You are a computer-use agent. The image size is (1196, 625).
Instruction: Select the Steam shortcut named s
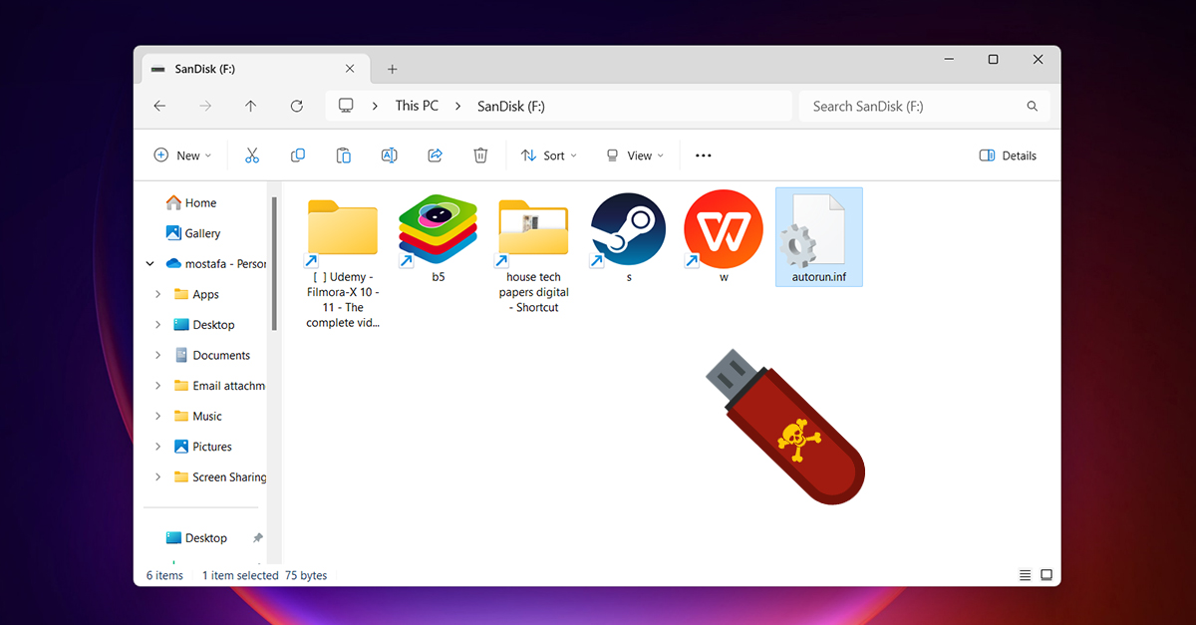point(629,239)
